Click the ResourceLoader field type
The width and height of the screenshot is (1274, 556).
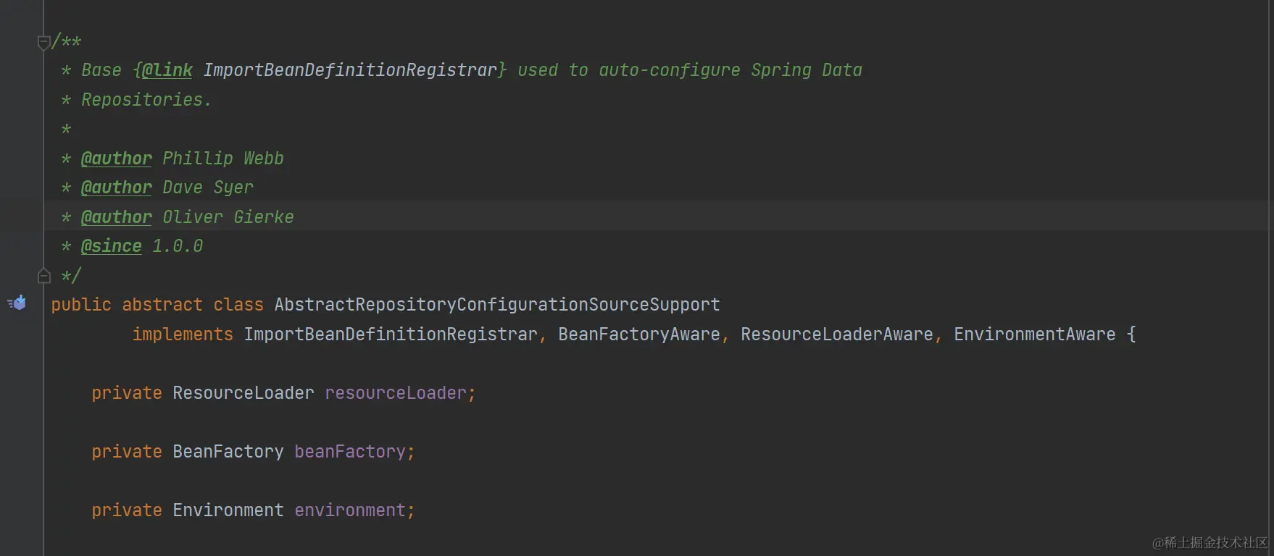pos(243,393)
